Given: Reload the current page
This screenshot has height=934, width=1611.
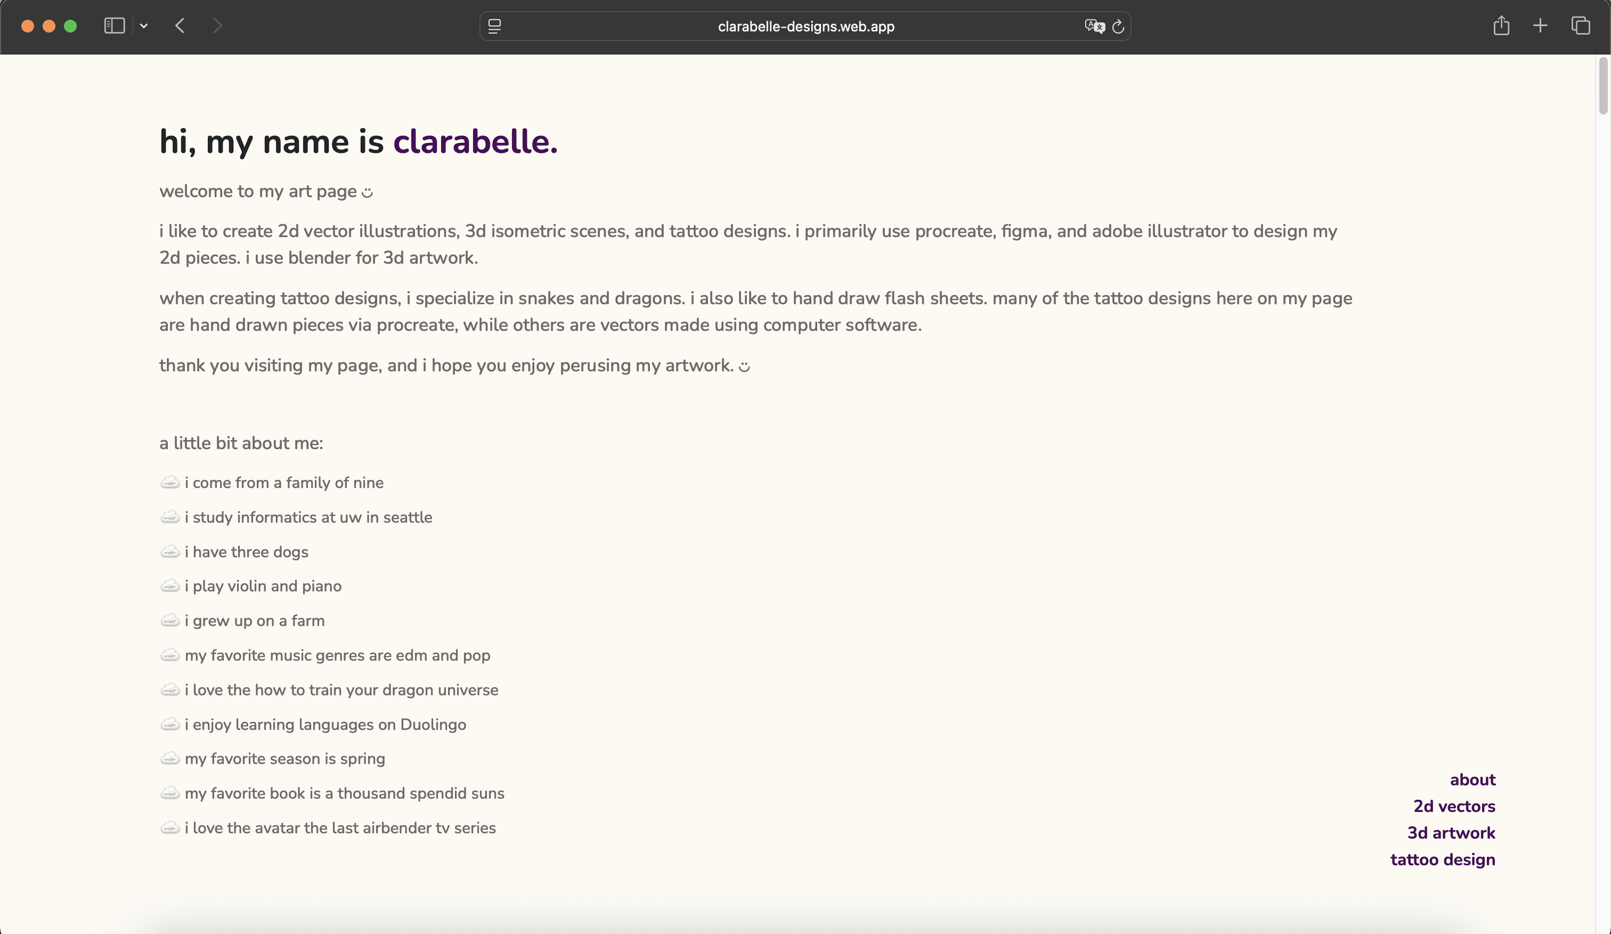Looking at the screenshot, I should pos(1118,26).
